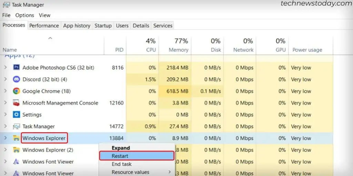Sort processes by Network column
Image resolution: width=353 pixels, height=176 pixels.
point(240,46)
